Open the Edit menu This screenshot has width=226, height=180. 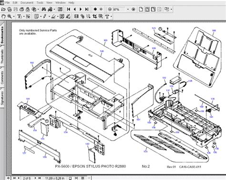point(15,3)
